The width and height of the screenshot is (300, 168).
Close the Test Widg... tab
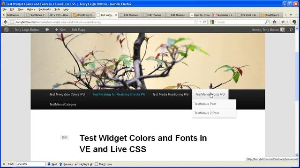[116, 15]
